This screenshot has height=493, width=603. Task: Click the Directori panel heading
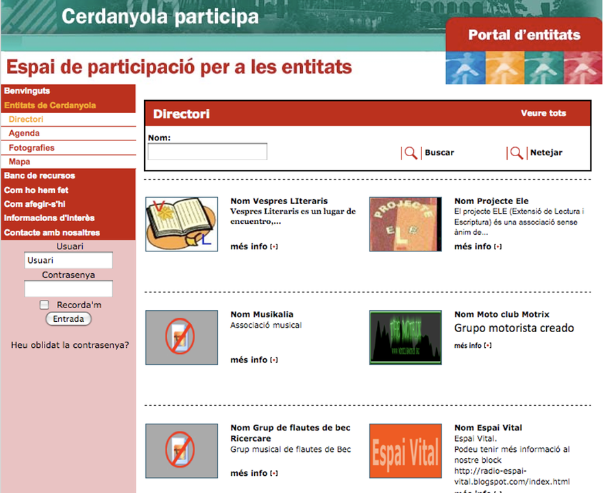point(181,114)
